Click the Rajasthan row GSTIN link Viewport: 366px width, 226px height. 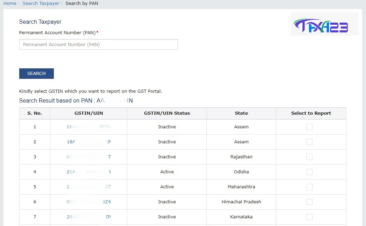[89, 157]
